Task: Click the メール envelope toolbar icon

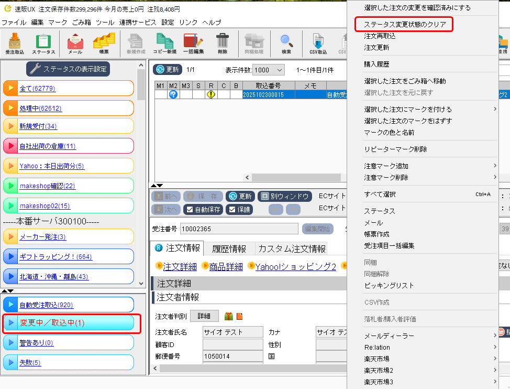Action: click(75, 44)
